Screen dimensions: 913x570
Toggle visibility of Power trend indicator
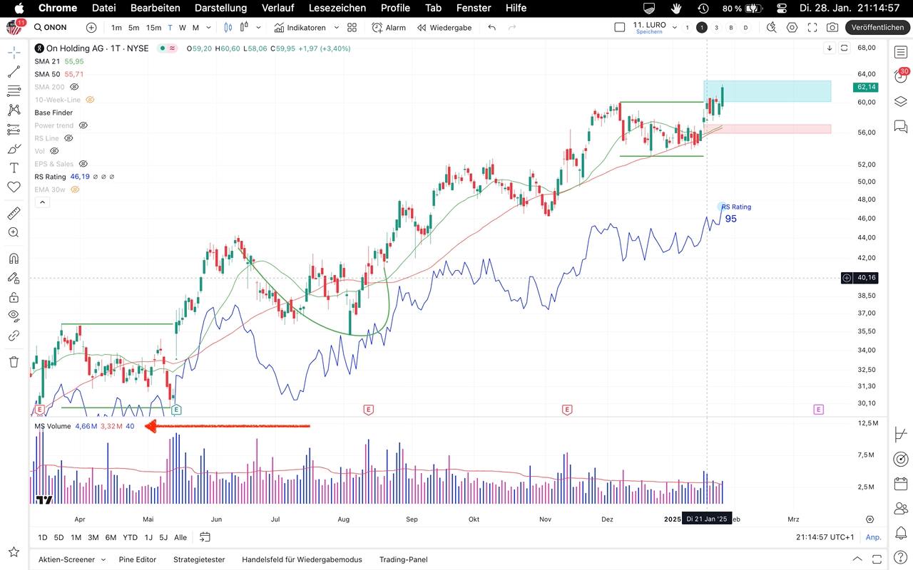[x=83, y=125]
